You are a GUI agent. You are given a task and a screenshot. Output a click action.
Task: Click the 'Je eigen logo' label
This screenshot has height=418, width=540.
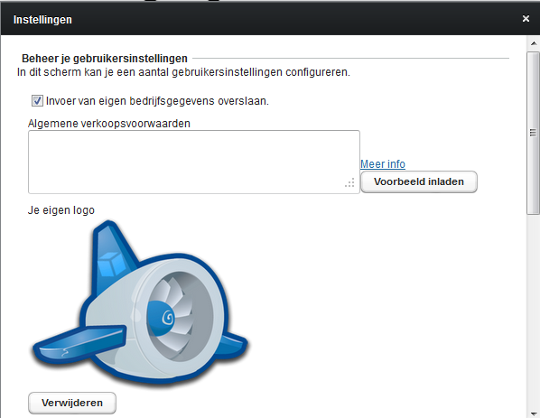click(61, 210)
